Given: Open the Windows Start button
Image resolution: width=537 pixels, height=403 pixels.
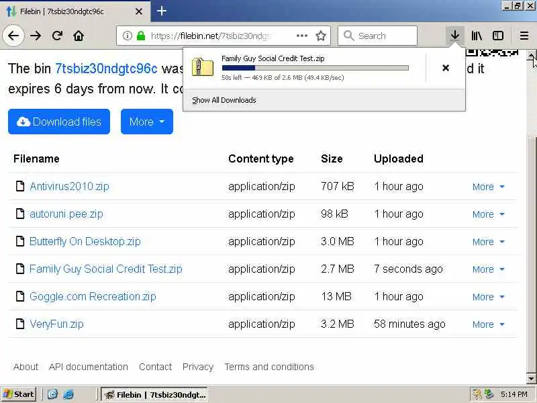Looking at the screenshot, I should click(x=19, y=394).
